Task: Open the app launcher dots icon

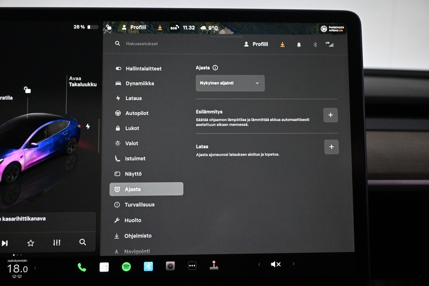Action: (192, 266)
